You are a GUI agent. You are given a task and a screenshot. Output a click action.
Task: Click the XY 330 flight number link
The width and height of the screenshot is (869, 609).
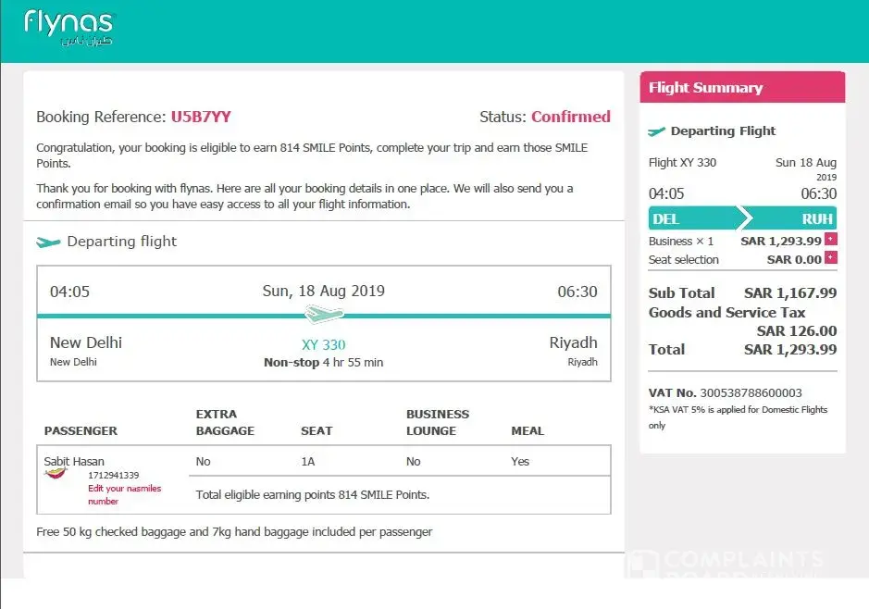click(x=323, y=344)
